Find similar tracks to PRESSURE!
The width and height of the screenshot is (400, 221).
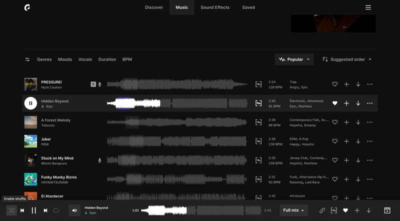tap(258, 84)
